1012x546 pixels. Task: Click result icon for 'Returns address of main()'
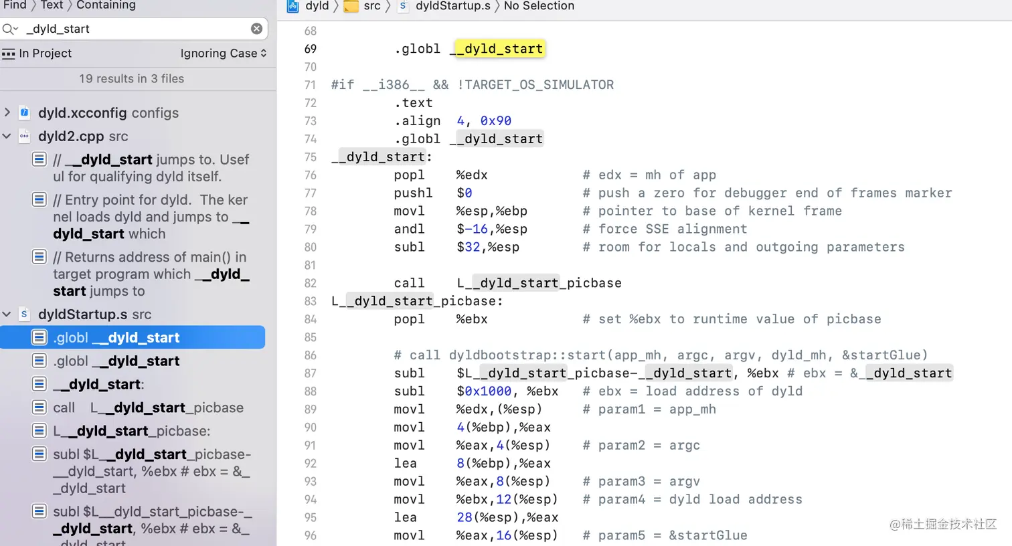click(39, 257)
